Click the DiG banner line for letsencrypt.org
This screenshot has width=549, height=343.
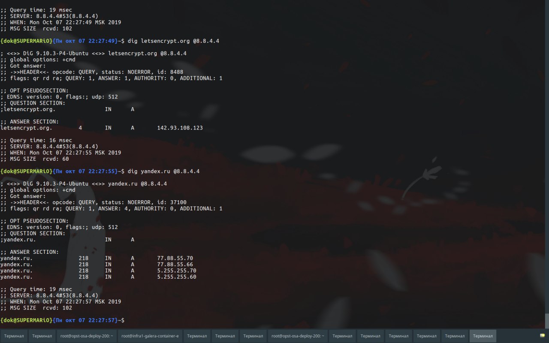pyautogui.click(x=94, y=53)
